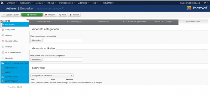Click the Titel column header
The height and width of the screenshot is (100, 210).
[33, 80]
